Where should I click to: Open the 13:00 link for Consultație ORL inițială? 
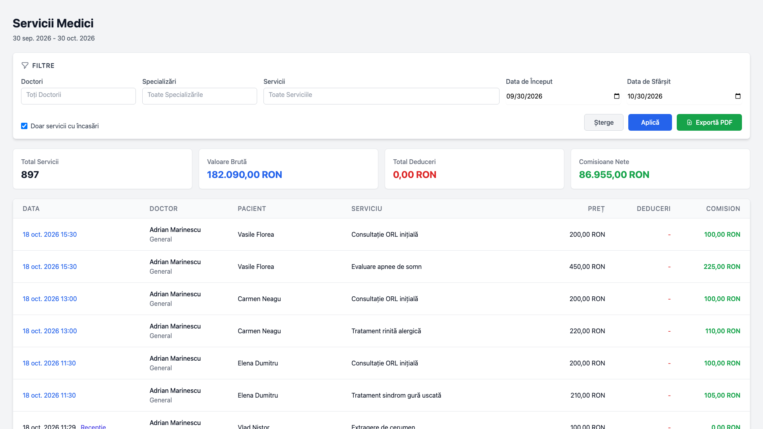click(x=50, y=299)
